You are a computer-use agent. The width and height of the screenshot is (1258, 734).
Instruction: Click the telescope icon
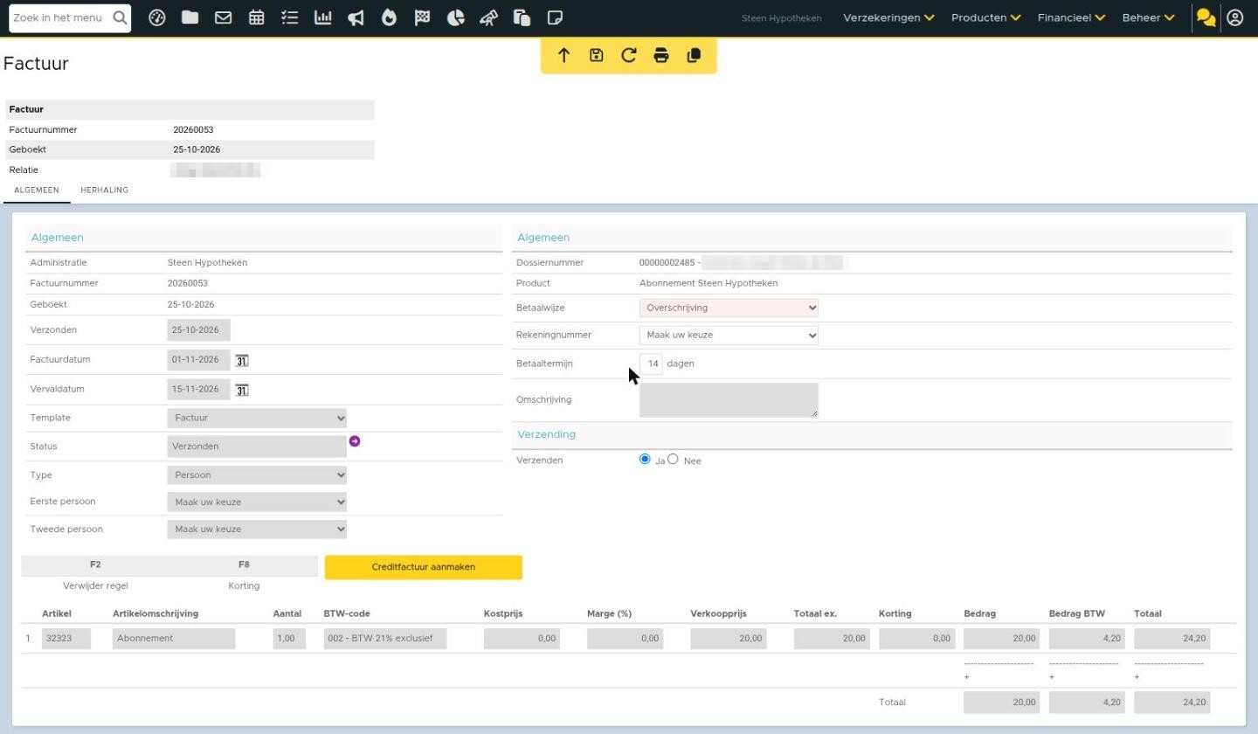(x=489, y=17)
